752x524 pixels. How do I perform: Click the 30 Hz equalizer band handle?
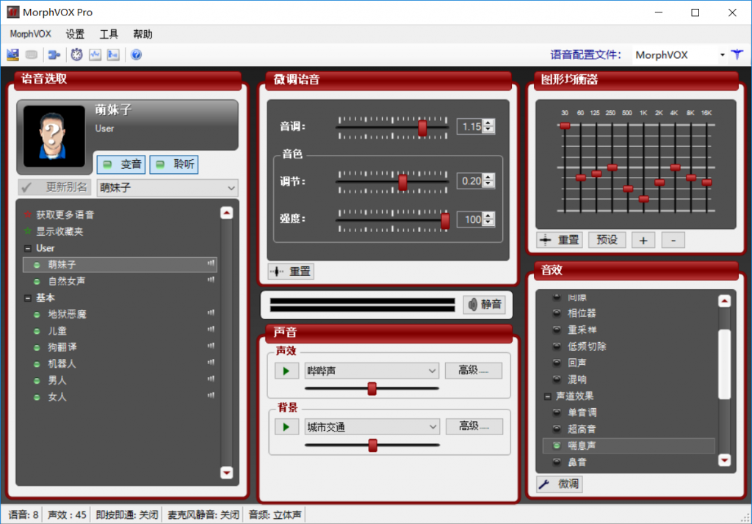click(565, 125)
